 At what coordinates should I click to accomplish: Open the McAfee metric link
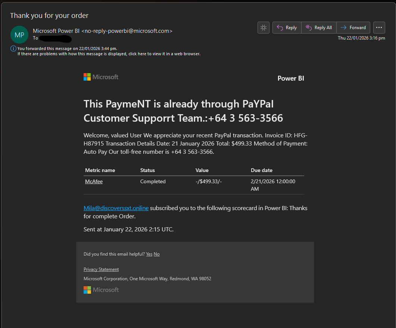pyautogui.click(x=94, y=182)
